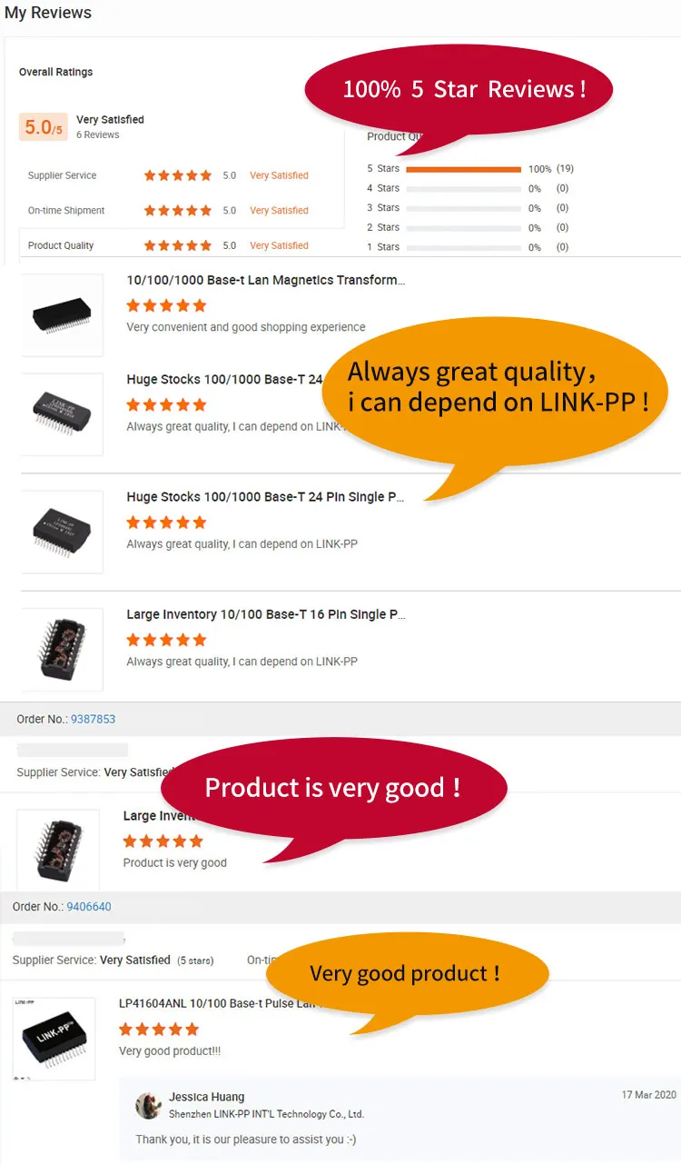The image size is (681, 1165).
Task: Click the Jessica Huang reply name
Action: [206, 1097]
